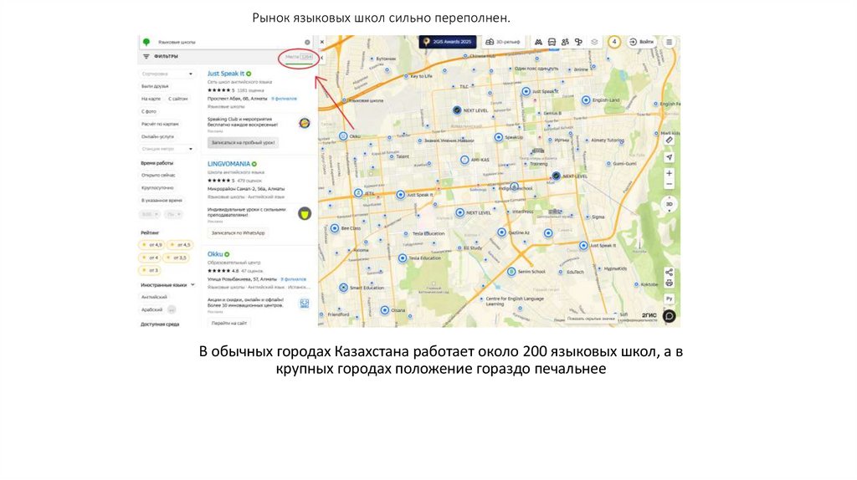857x480 pixels.
Task: Toggle the Английский language filter
Action: (x=154, y=297)
